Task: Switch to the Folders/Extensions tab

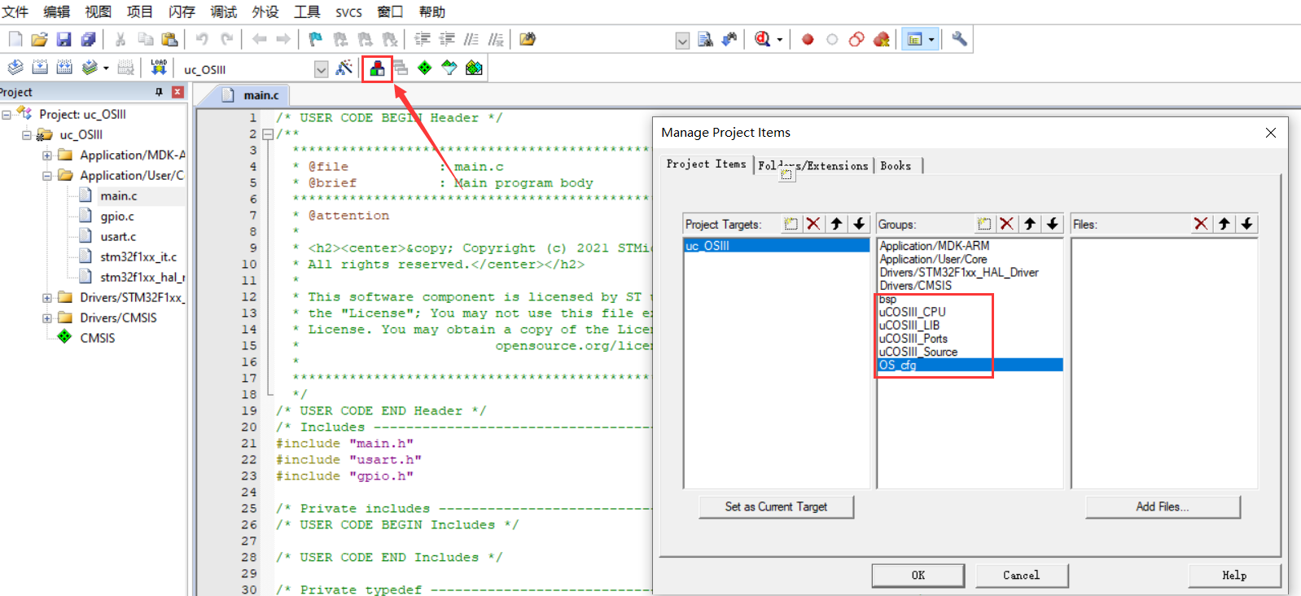Action: click(x=813, y=165)
